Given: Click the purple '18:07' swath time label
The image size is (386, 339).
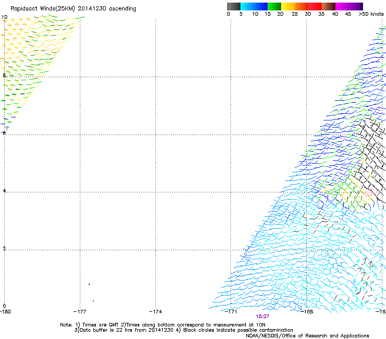Looking at the screenshot, I should [x=262, y=317].
